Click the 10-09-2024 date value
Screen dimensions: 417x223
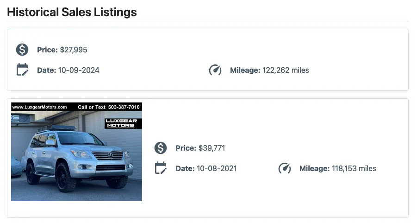point(79,70)
